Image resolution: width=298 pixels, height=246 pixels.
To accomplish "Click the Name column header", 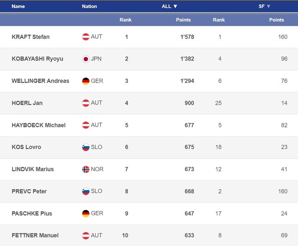I will [18, 7].
